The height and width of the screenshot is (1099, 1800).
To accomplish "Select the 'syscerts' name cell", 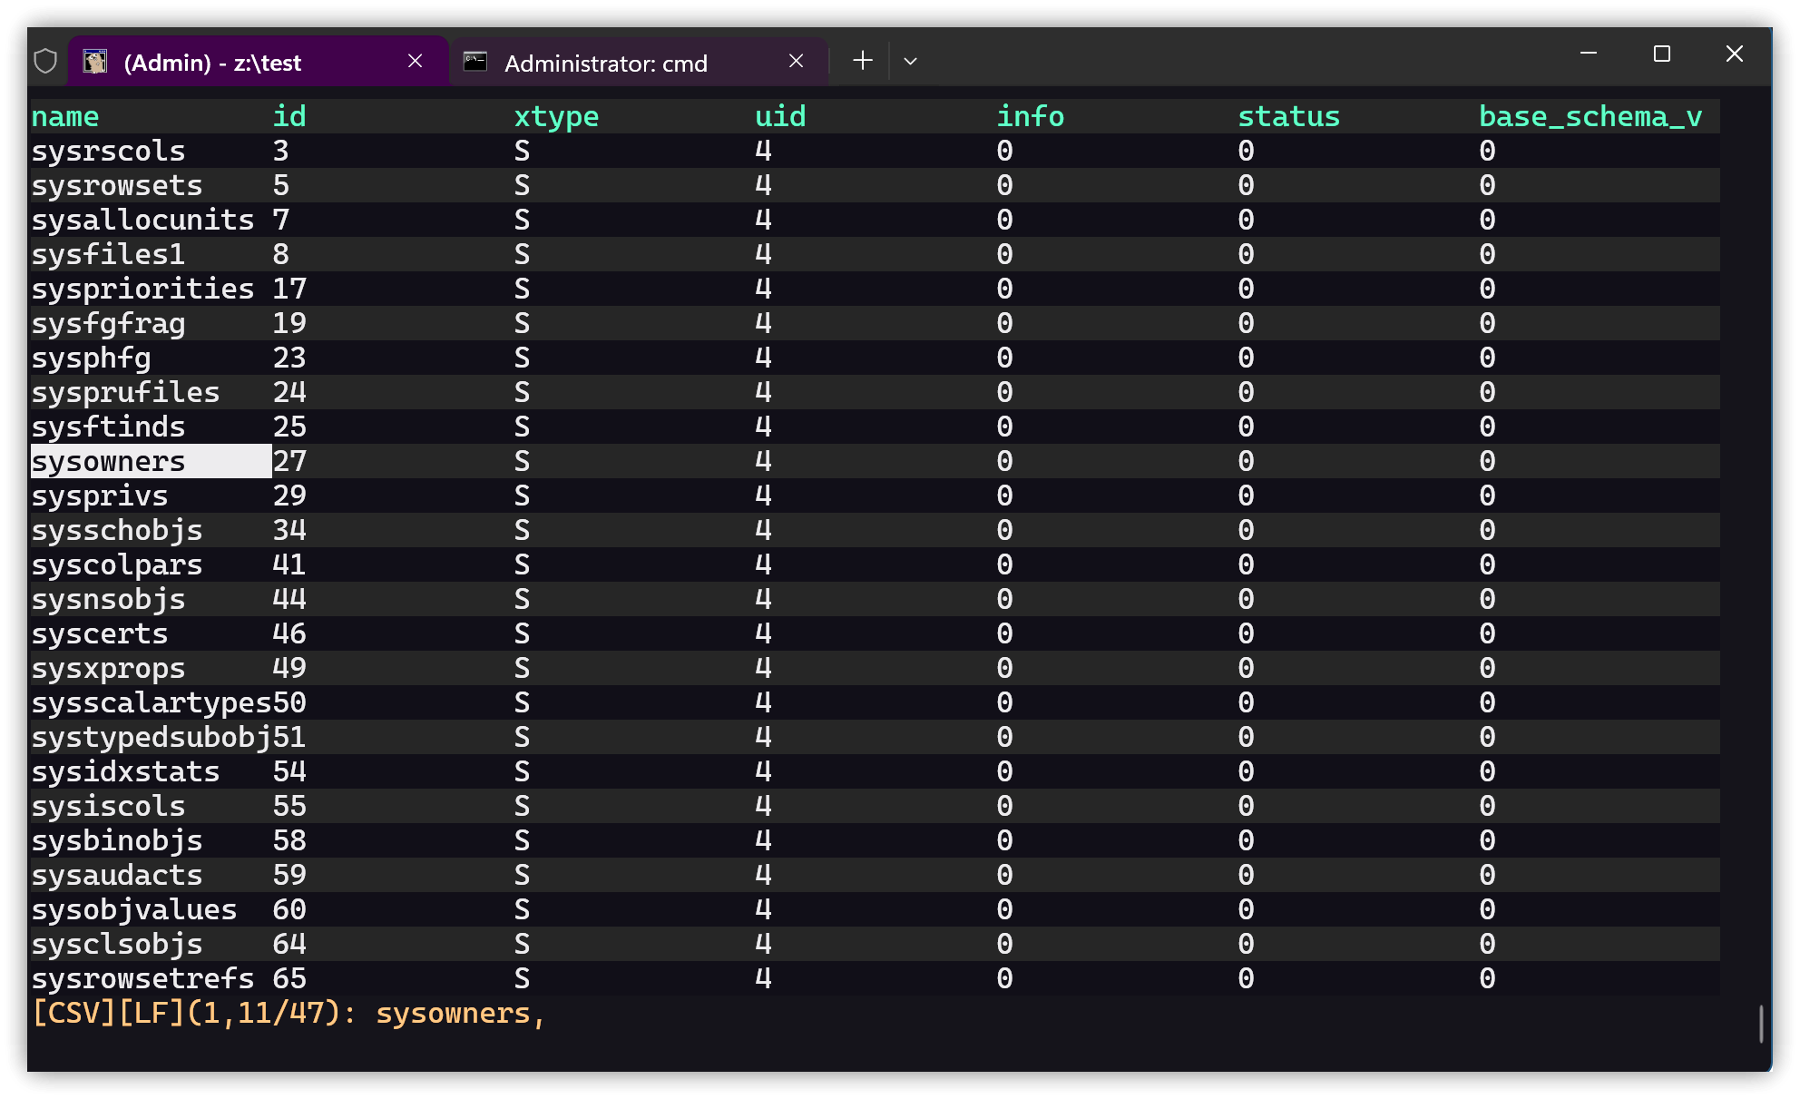I will [100, 633].
